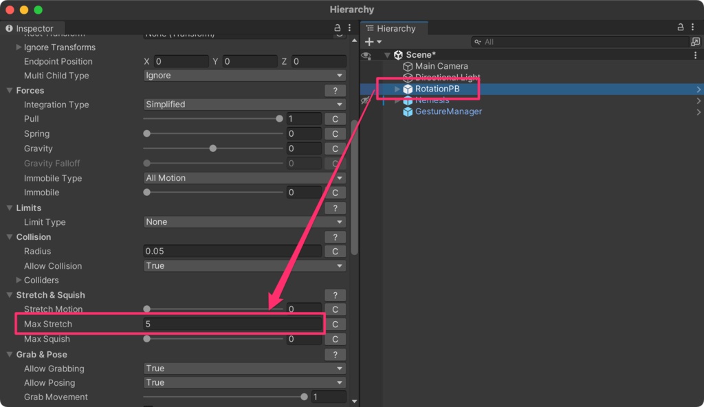Open the Immobile Type dropdown
The image size is (704, 407).
[244, 178]
